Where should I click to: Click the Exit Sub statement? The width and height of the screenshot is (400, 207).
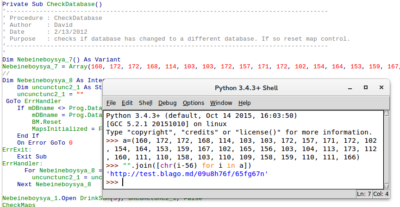pos(32,157)
